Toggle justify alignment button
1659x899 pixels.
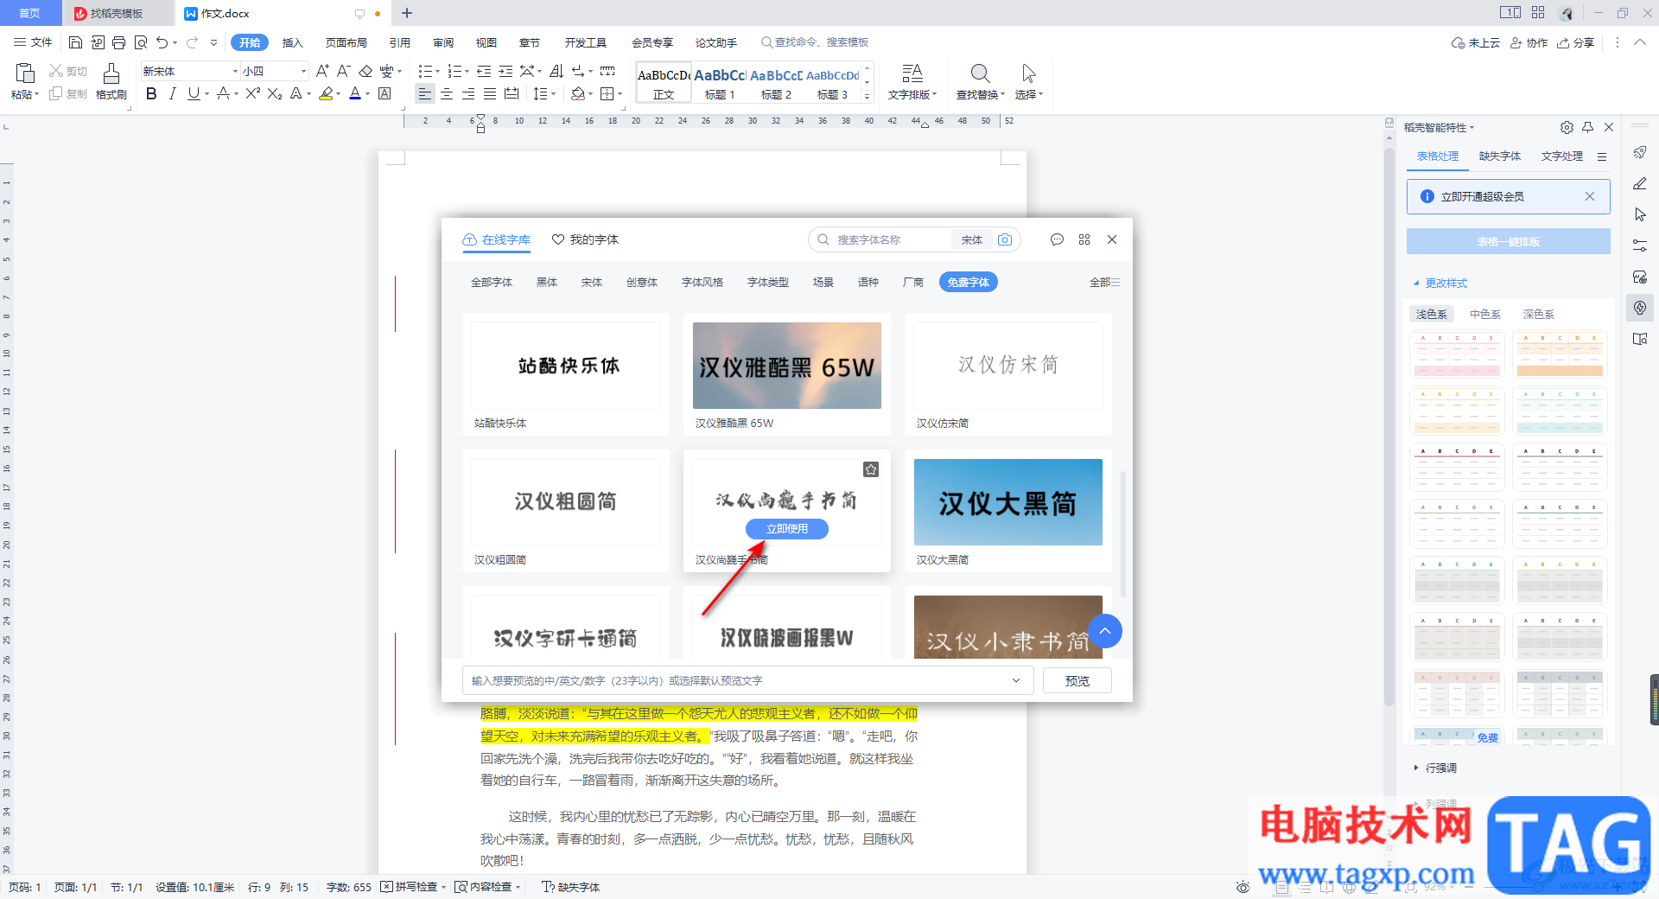[x=490, y=93]
